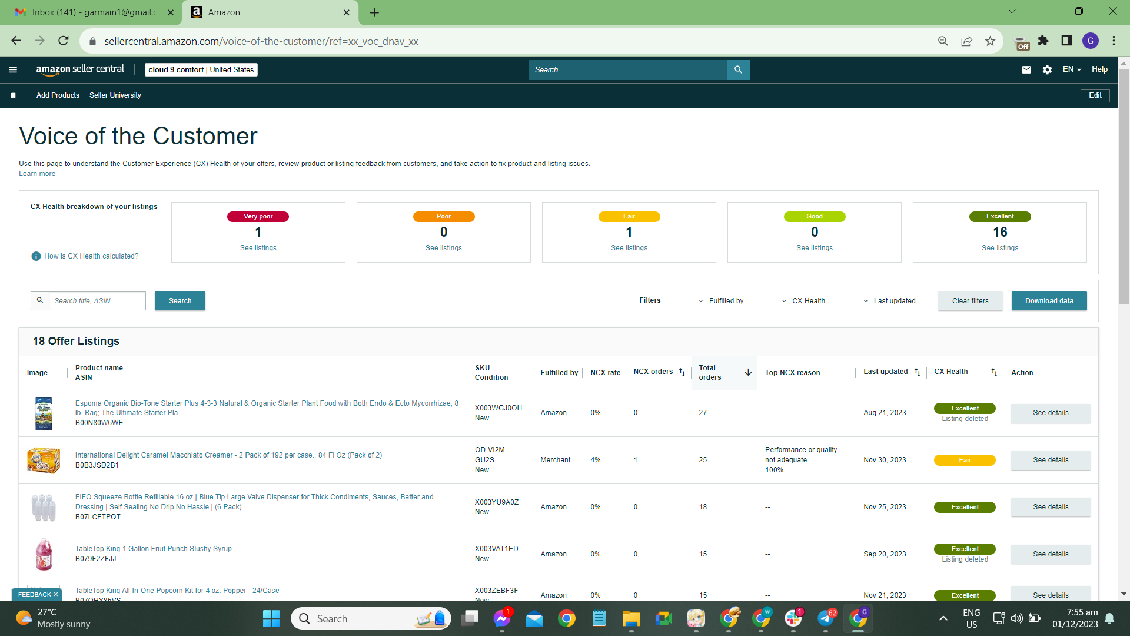Open the weather widget on taskbar
This screenshot has width=1130, height=636.
pos(53,618)
